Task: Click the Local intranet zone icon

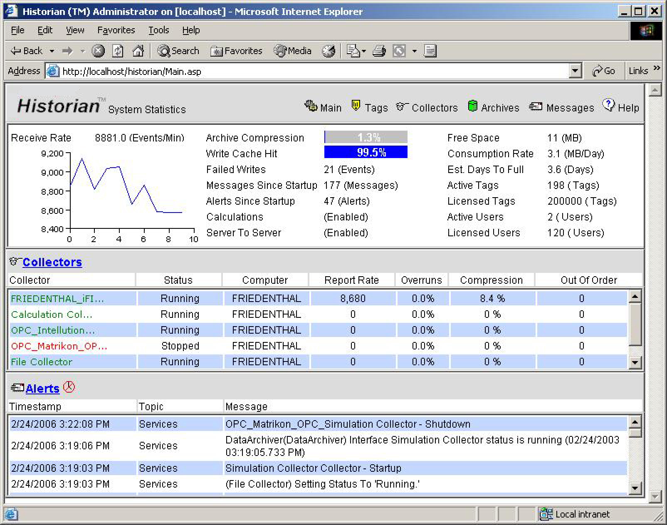Action: point(546,514)
